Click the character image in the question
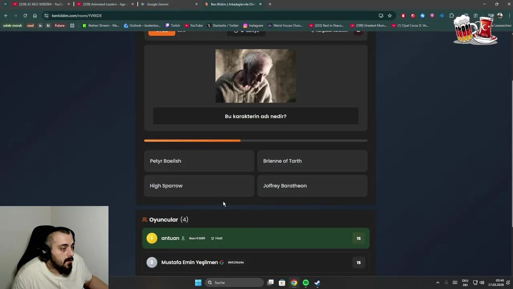Image resolution: width=513 pixels, height=289 pixels. click(x=256, y=76)
